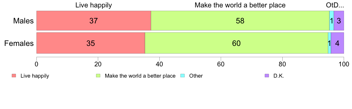The image size is (352, 109).
Task: Click the Other legend text
Action: 196,76
